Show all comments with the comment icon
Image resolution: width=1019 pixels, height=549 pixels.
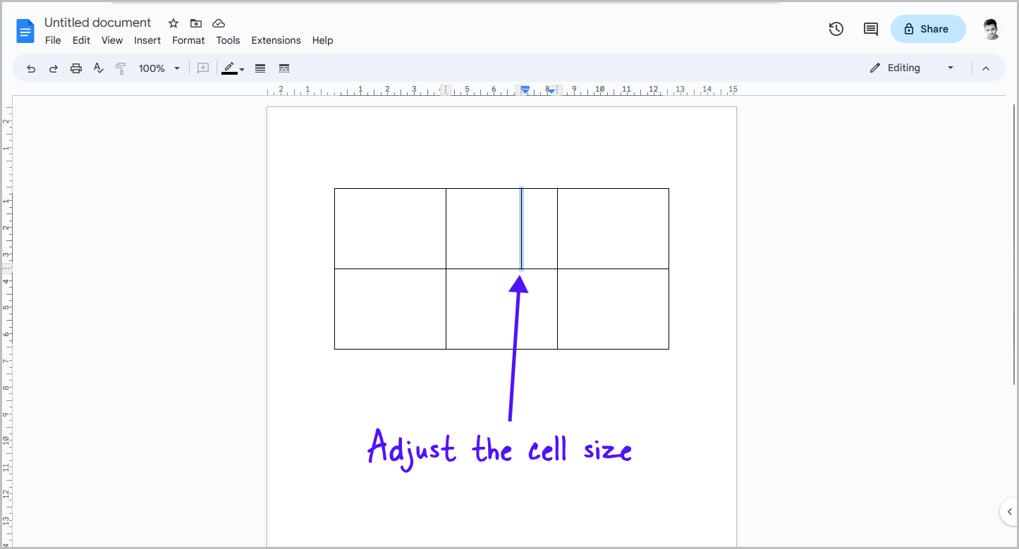coord(869,29)
